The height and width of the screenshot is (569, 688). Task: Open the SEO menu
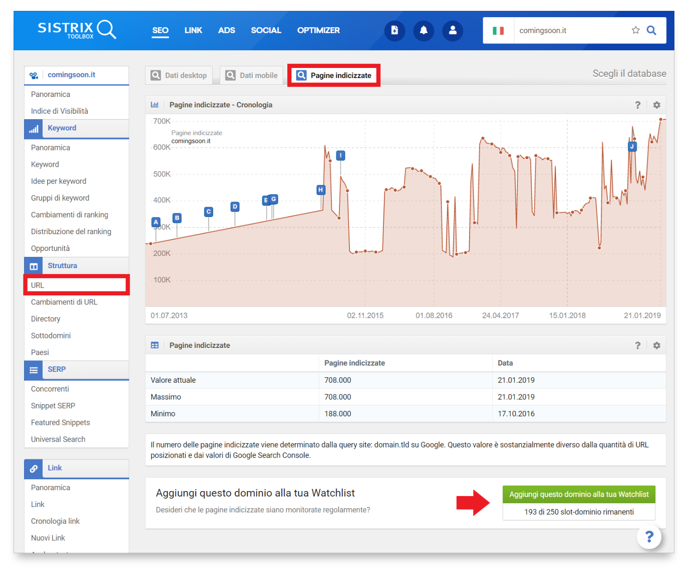160,30
